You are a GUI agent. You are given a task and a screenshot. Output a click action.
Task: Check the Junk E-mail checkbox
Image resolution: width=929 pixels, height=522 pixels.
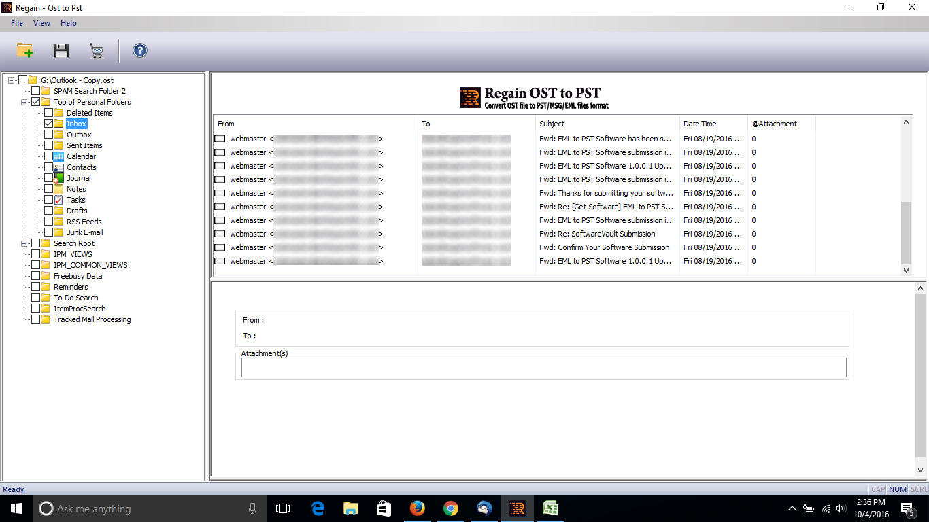click(x=49, y=232)
